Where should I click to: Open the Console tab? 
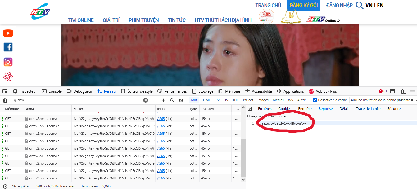(x=52, y=91)
